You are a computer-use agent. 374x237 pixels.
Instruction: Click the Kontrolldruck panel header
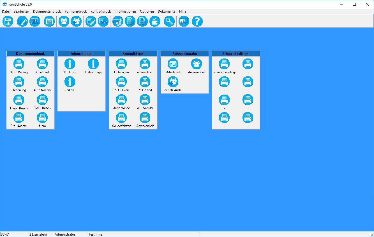point(133,54)
